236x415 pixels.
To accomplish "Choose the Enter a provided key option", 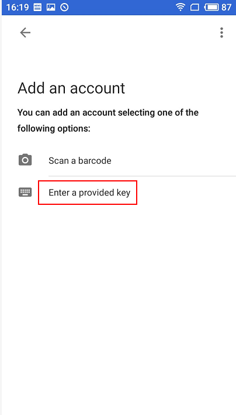I will 89,193.
